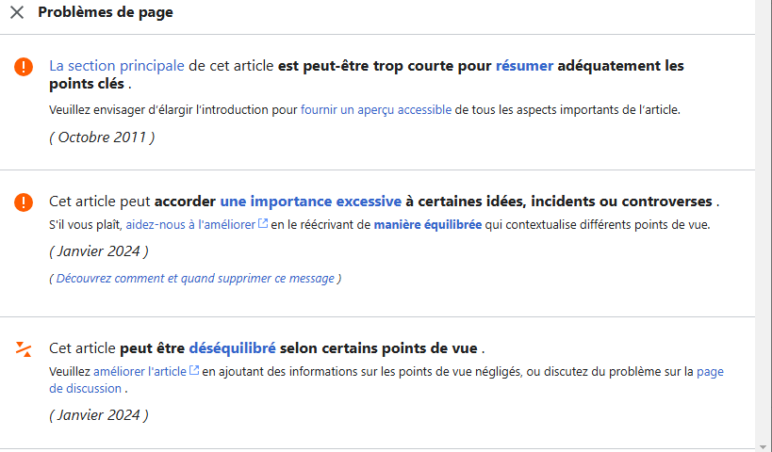
Task: Click the orange alert icon beside excessive importance notice
Action: (24, 202)
